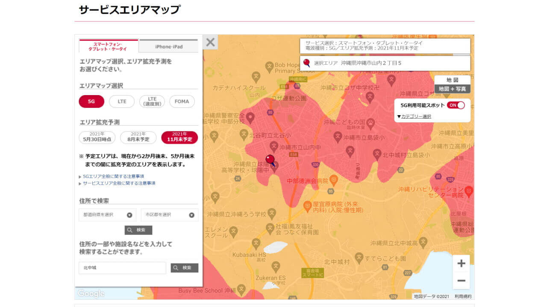Screen dimensions: 547x307
Task: Click the magnifier icon beside the 北中城 field
Action: (x=184, y=268)
